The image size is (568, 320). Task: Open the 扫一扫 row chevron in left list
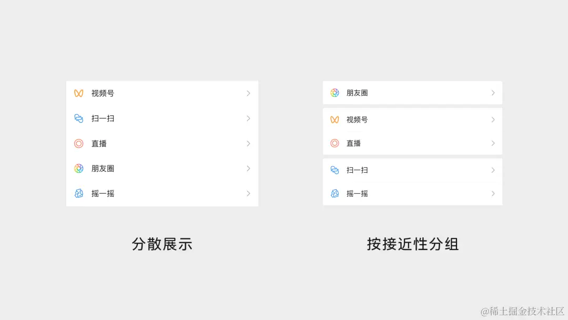coord(248,118)
